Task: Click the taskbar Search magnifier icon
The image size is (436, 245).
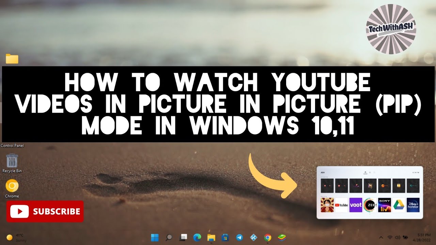Action: coord(169,237)
